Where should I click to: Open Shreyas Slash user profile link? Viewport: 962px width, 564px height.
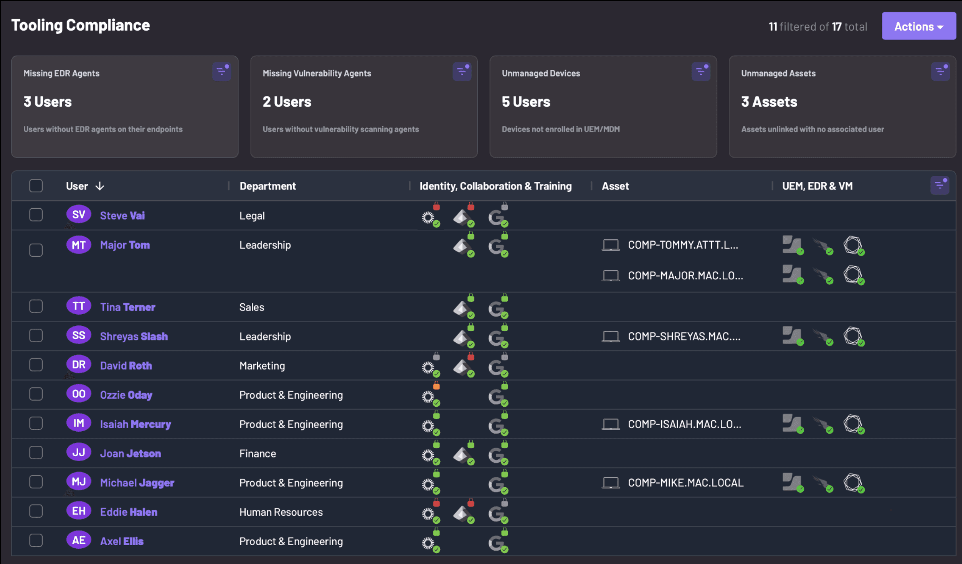click(134, 336)
